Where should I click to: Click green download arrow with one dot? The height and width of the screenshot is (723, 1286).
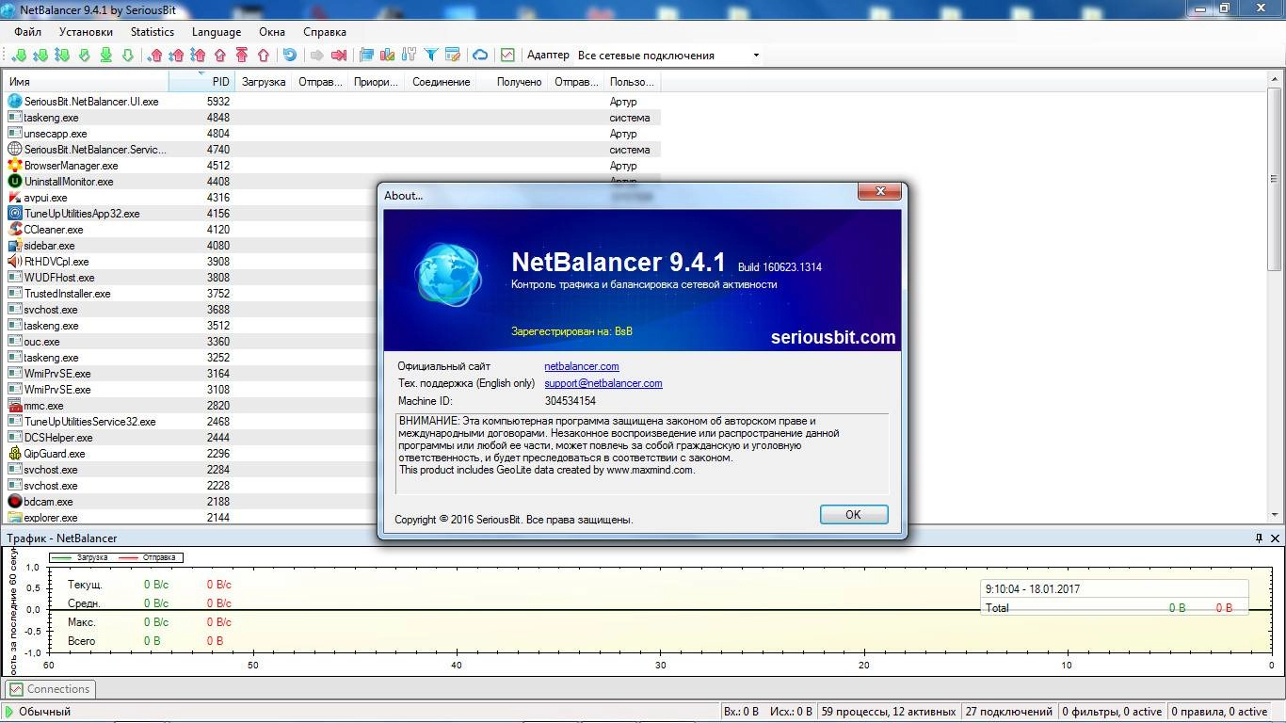tap(19, 55)
